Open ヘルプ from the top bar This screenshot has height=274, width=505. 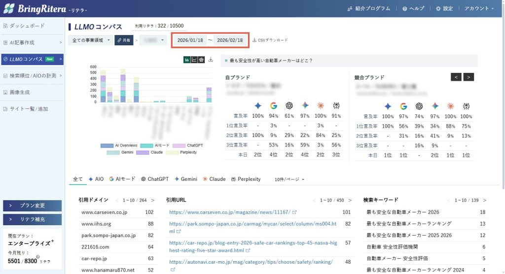click(x=413, y=8)
